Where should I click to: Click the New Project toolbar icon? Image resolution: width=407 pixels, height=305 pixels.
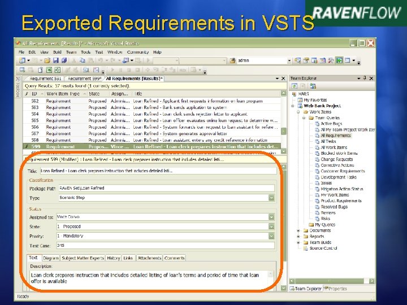tap(22, 60)
